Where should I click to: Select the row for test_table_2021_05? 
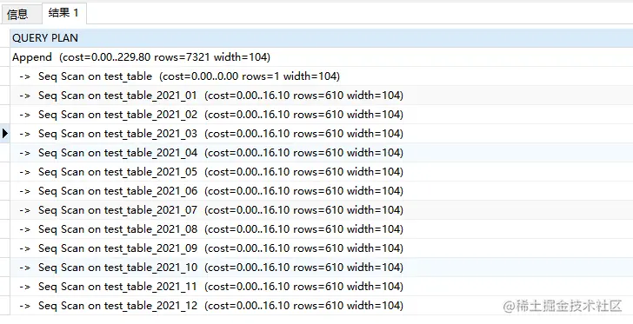point(322,171)
